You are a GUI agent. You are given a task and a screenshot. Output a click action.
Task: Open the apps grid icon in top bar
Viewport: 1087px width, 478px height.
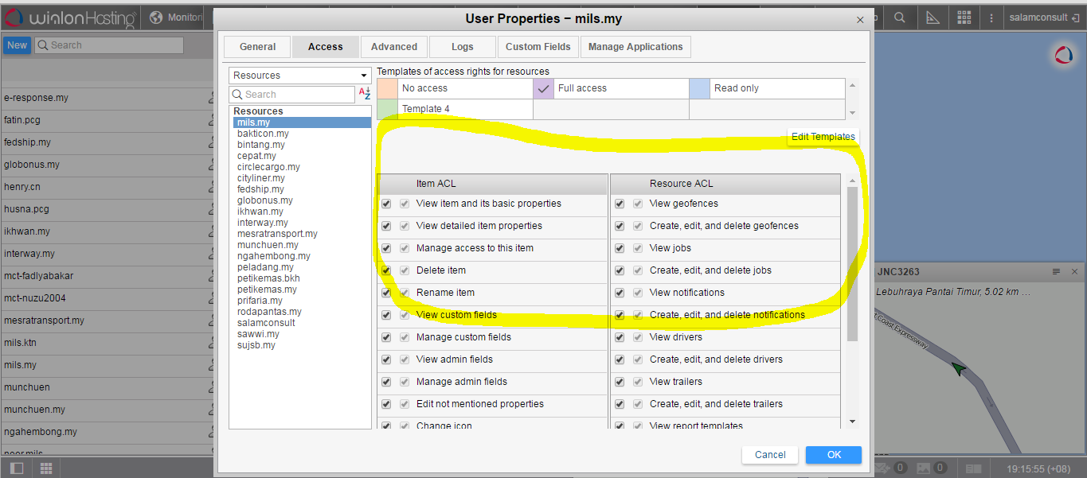point(964,17)
